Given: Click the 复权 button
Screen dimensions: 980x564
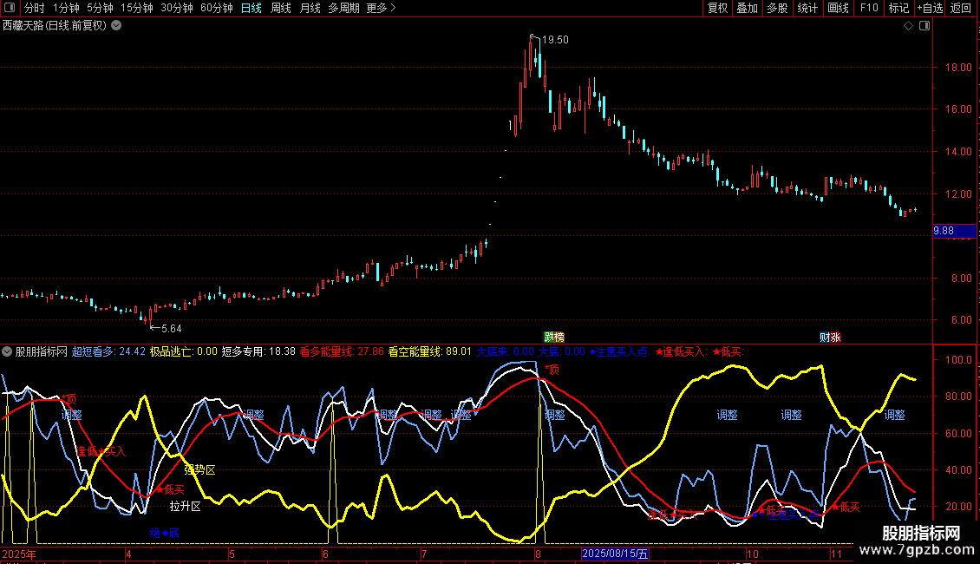Looking at the screenshot, I should (717, 8).
